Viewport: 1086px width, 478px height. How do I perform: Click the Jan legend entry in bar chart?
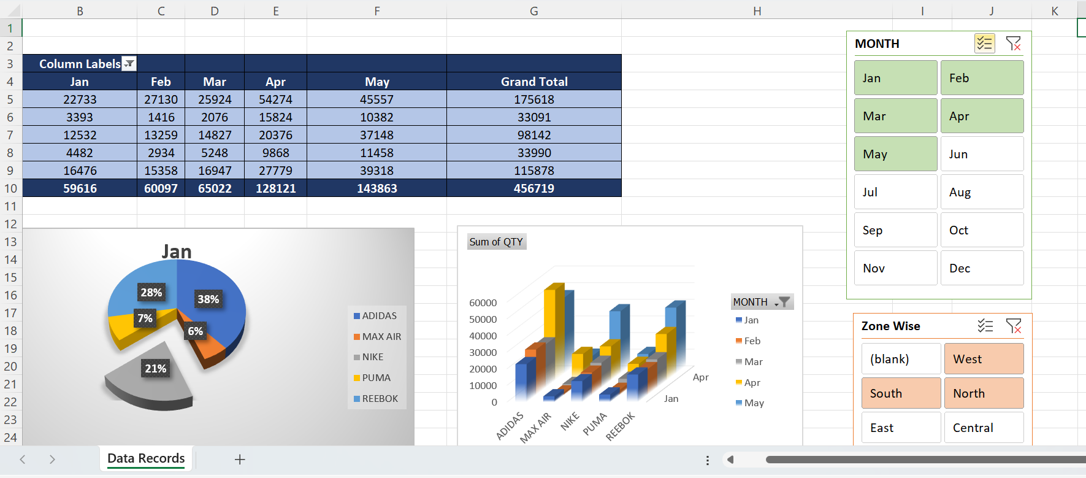748,320
